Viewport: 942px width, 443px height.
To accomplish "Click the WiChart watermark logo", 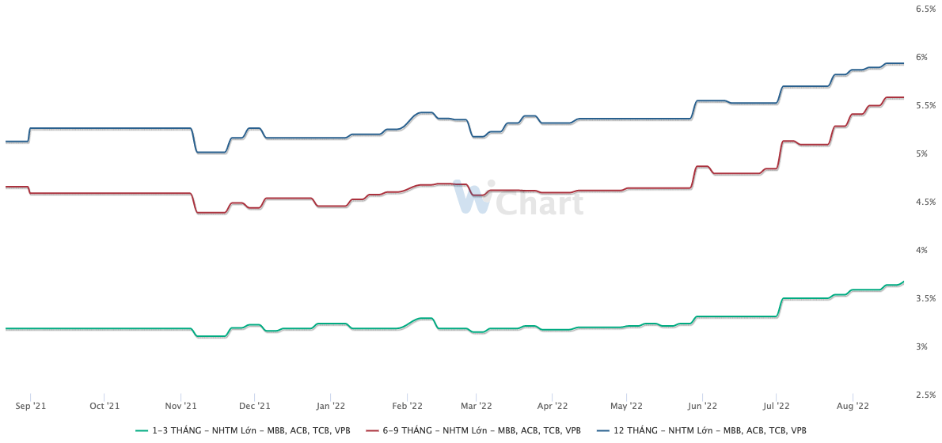I will click(x=518, y=200).
